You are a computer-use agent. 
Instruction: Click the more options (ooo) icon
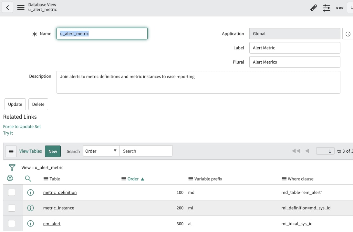pyautogui.click(x=339, y=7)
